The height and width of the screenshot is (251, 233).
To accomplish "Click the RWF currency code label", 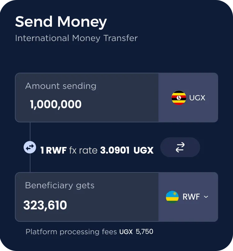I will pos(191,197).
